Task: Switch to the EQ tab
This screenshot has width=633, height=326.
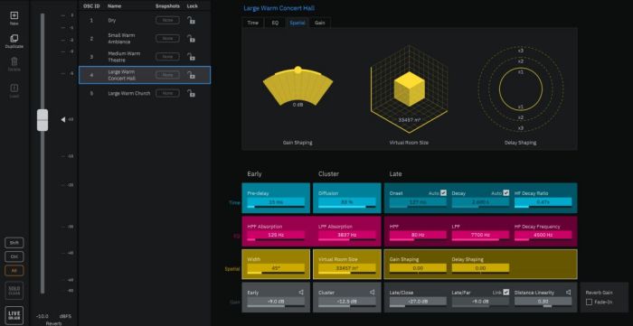Action: [275, 23]
